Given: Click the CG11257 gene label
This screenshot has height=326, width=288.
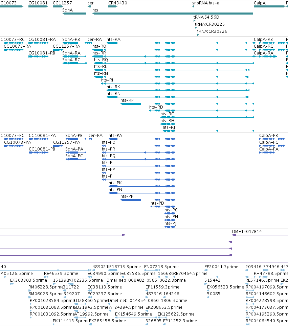Looking at the screenshot, I should tap(62, 3).
